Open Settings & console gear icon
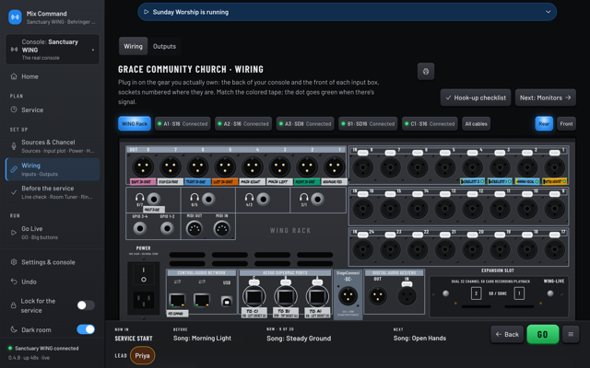The width and height of the screenshot is (590, 368). tap(14, 262)
